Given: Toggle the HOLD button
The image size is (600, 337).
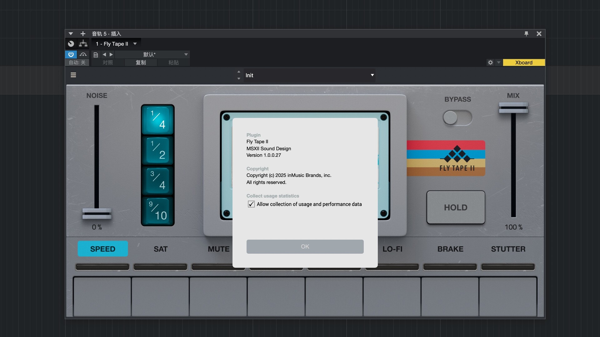Looking at the screenshot, I should [x=456, y=208].
